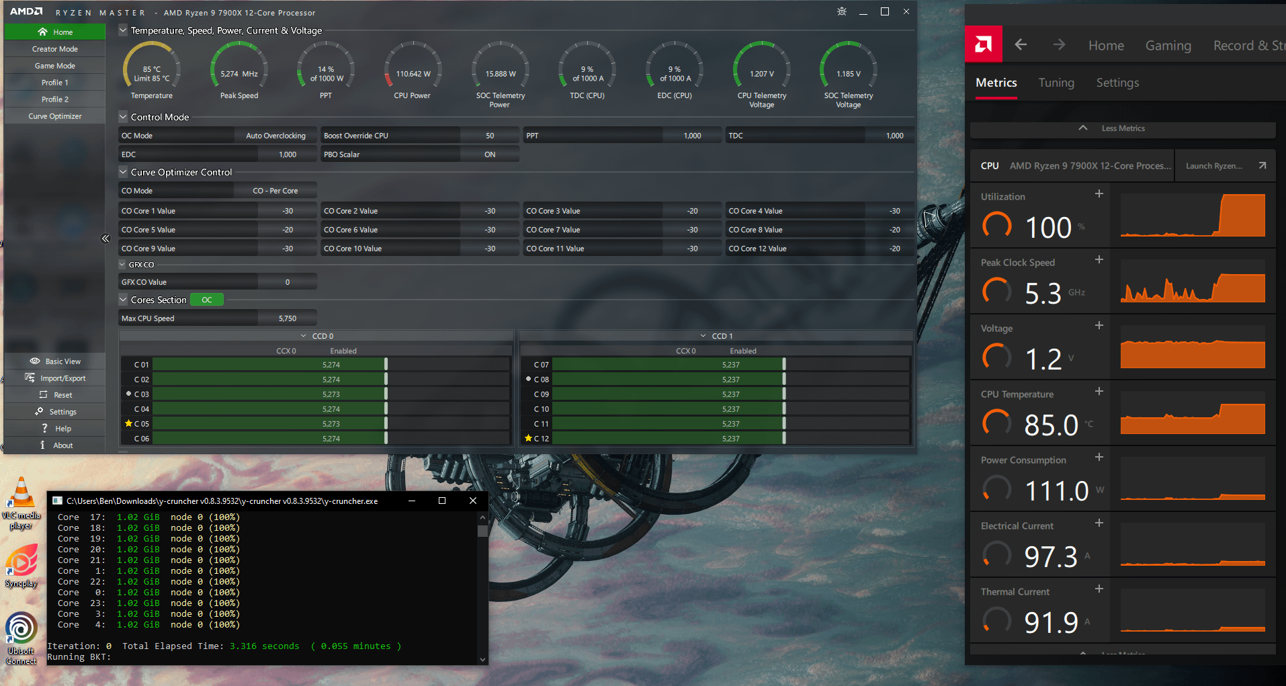Click the Reset button in sidebar
The width and height of the screenshot is (1286, 686).
[x=55, y=394]
